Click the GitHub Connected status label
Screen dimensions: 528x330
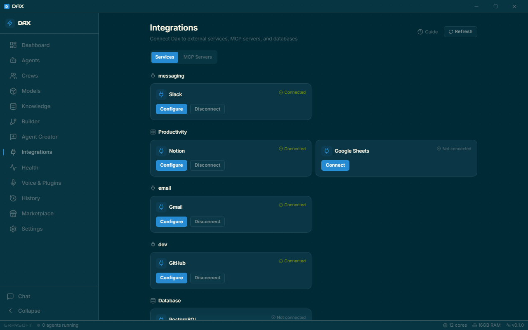(292, 261)
